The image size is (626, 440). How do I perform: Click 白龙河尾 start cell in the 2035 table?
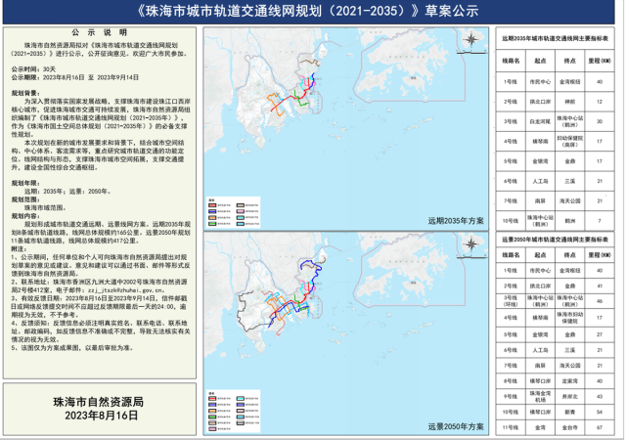(540, 121)
